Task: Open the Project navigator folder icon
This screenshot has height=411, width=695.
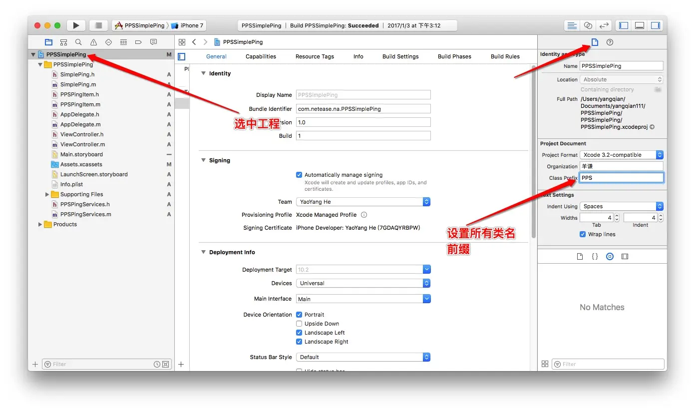Action: (x=48, y=42)
